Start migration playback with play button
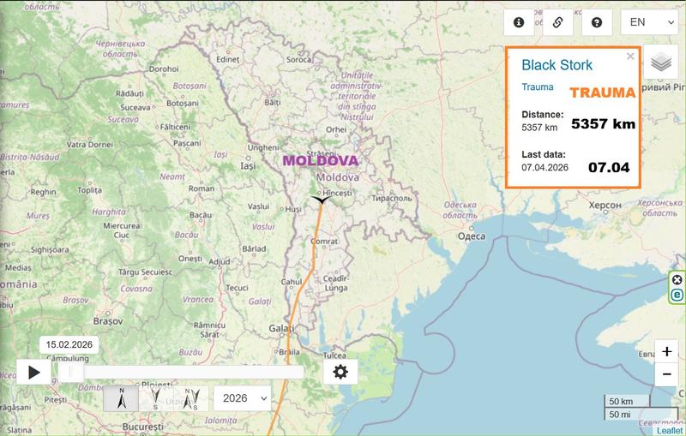This screenshot has width=686, height=436. click(x=33, y=373)
